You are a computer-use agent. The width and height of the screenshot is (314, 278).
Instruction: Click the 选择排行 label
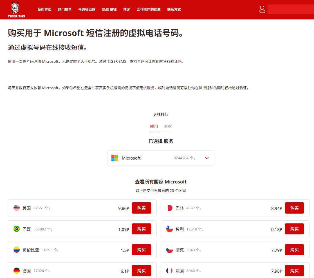(x=161, y=114)
